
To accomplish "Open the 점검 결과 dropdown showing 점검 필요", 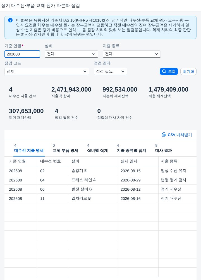I will coord(110,71).
